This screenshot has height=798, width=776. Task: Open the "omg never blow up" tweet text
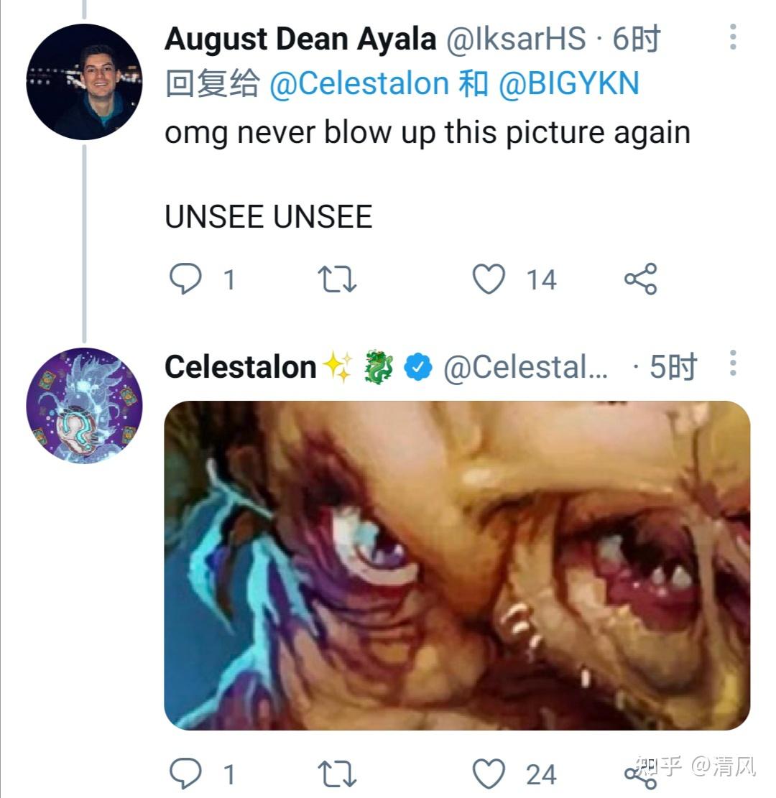(x=428, y=133)
